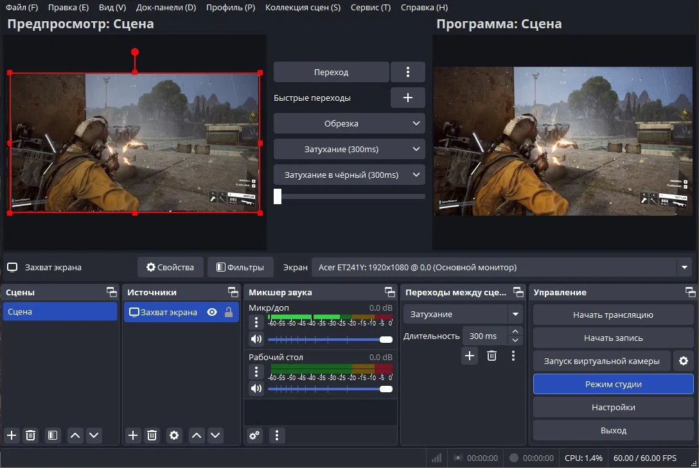Select the Захват экрана source row

tap(181, 312)
